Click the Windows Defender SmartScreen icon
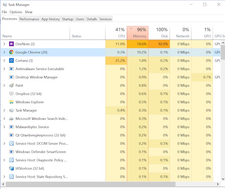The image size is (225, 189). tap(11, 152)
